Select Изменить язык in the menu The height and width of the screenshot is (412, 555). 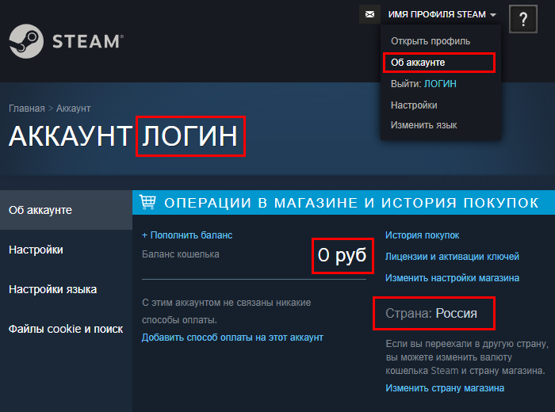(x=423, y=125)
